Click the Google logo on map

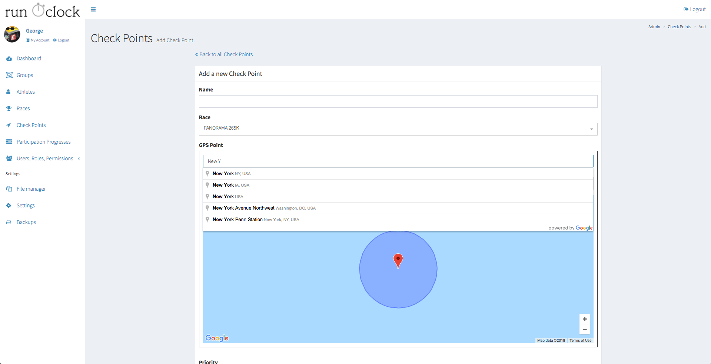(x=217, y=338)
